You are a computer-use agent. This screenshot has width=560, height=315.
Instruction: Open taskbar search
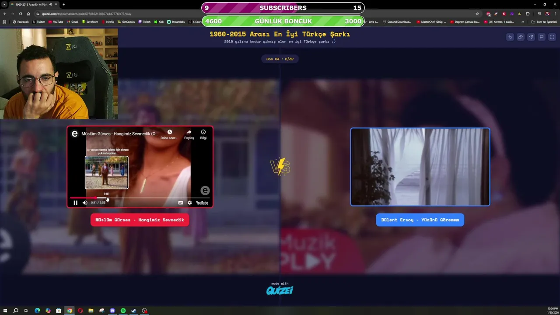(16, 311)
